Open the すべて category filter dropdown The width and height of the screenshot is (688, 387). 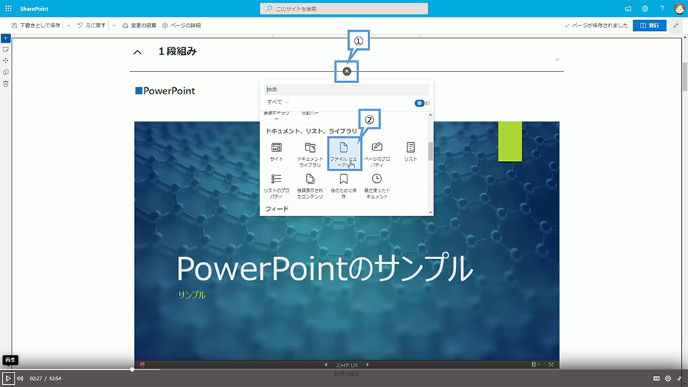278,102
